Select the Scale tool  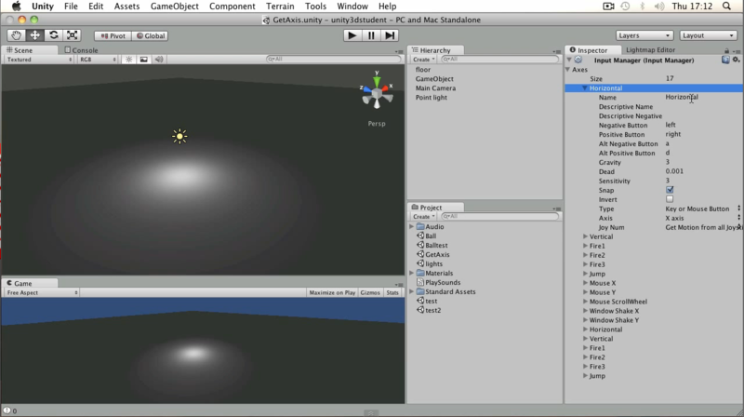point(72,35)
